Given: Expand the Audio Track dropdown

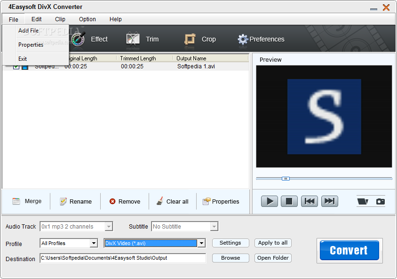Looking at the screenshot, I should (109, 226).
